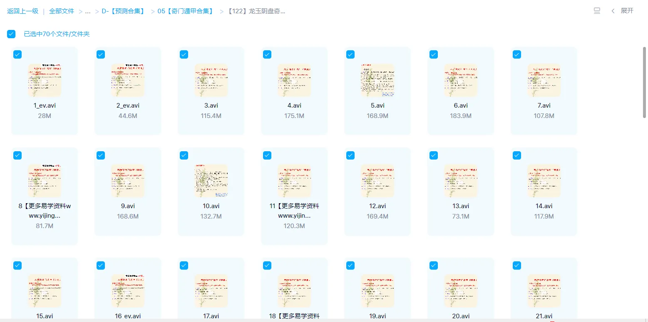648x322 pixels.
Task: Open 19.avi by clicking its thumbnail
Action: [377, 291]
